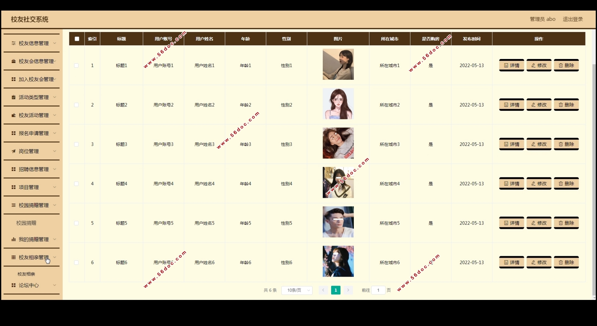The width and height of the screenshot is (597, 326).
Task: Click the 校友活动管理 icon
Action: (13, 115)
